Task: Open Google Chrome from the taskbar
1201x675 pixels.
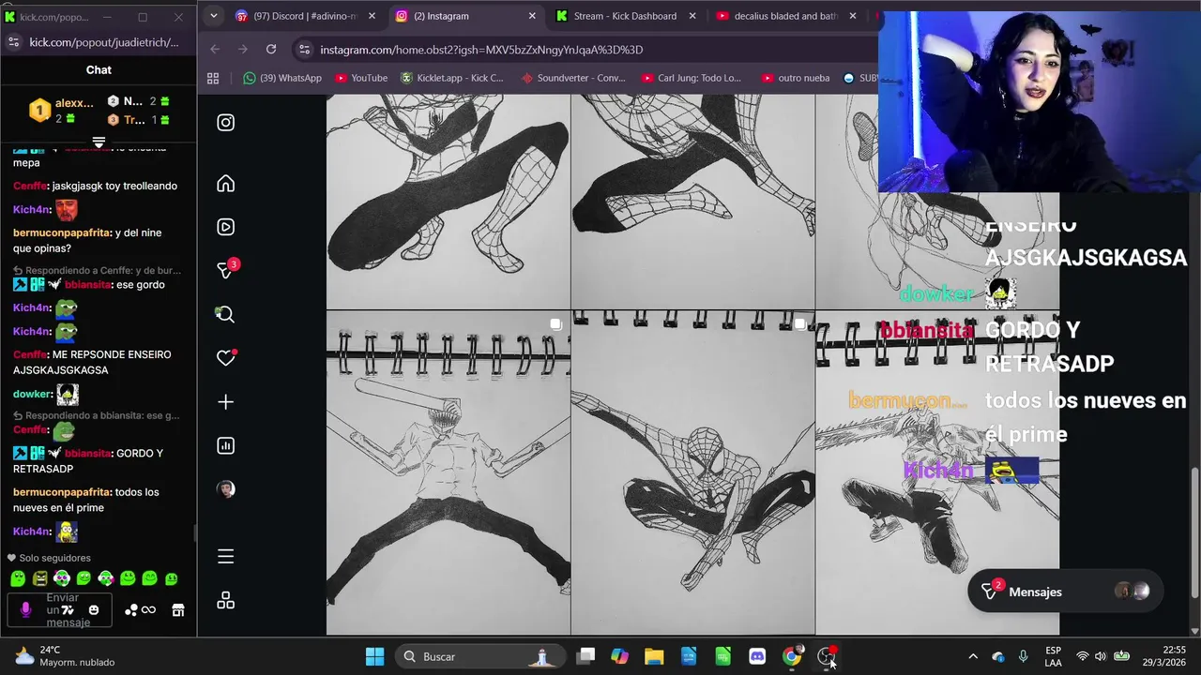Action: [x=792, y=656]
